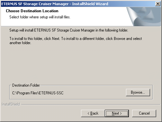The height and width of the screenshot is (122, 162).
Task: Click the InstallShield branding label
Action: pos(11,104)
